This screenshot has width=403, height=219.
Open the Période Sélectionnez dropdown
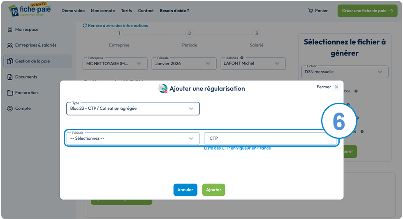[x=133, y=138]
